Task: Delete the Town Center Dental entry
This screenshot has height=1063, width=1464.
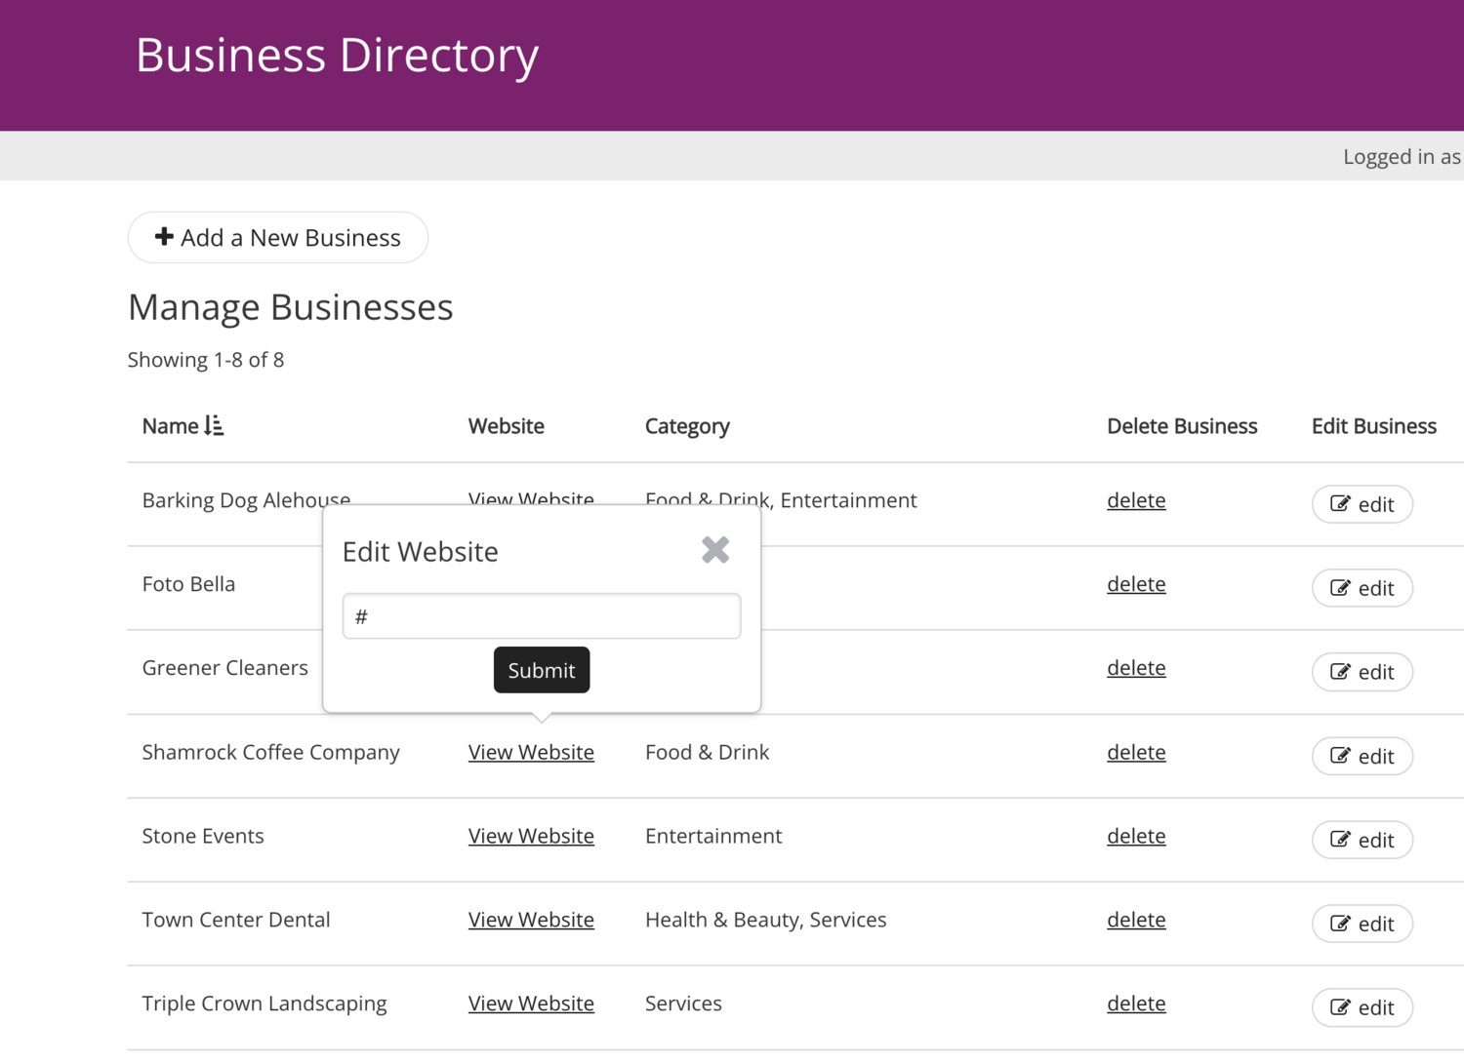Action: (1136, 920)
